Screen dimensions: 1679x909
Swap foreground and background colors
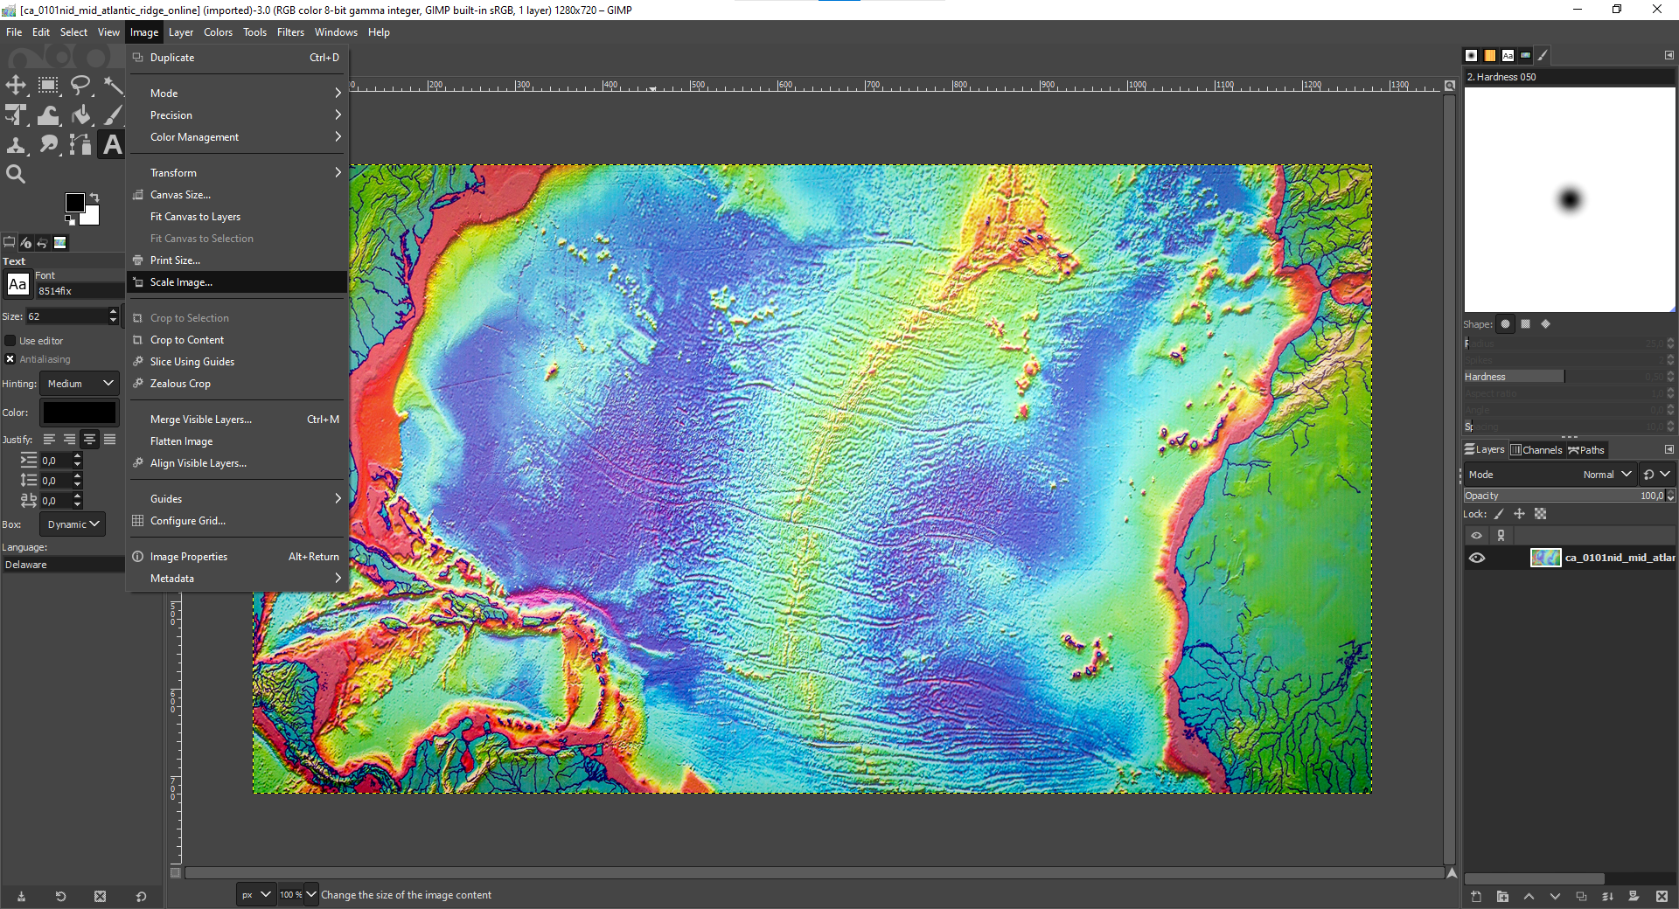pos(94,198)
